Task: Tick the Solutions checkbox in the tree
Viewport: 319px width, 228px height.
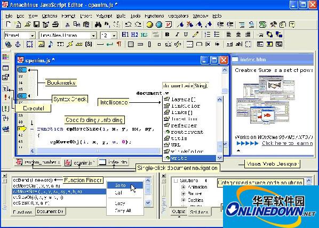Action: click(176, 181)
